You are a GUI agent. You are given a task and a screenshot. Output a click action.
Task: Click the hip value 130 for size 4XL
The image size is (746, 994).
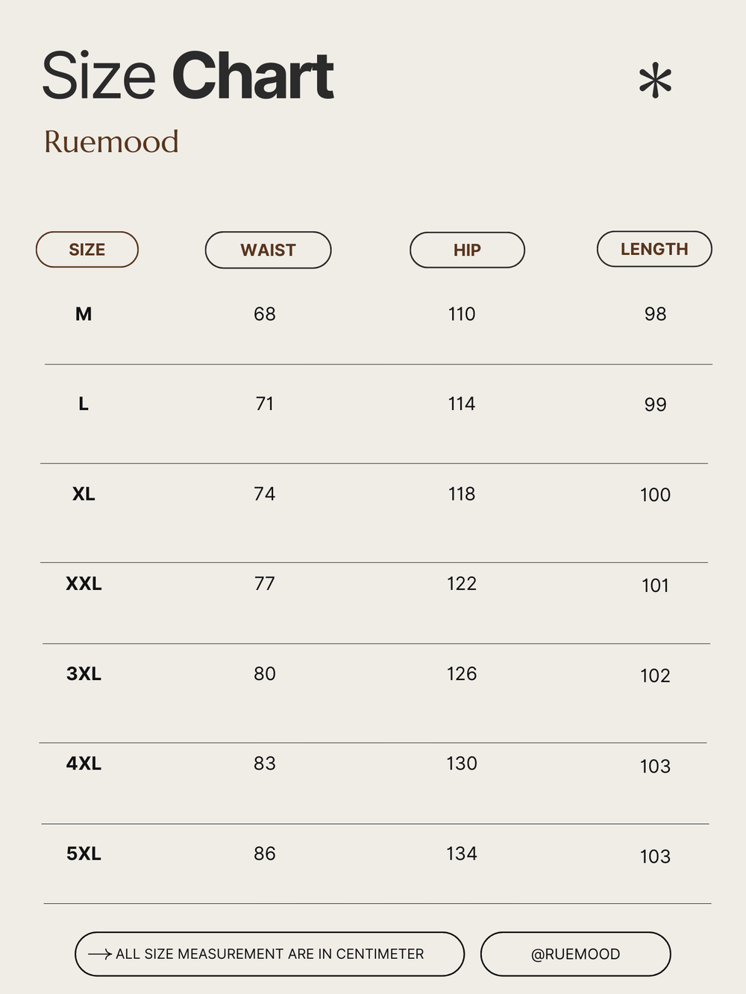pyautogui.click(x=462, y=764)
